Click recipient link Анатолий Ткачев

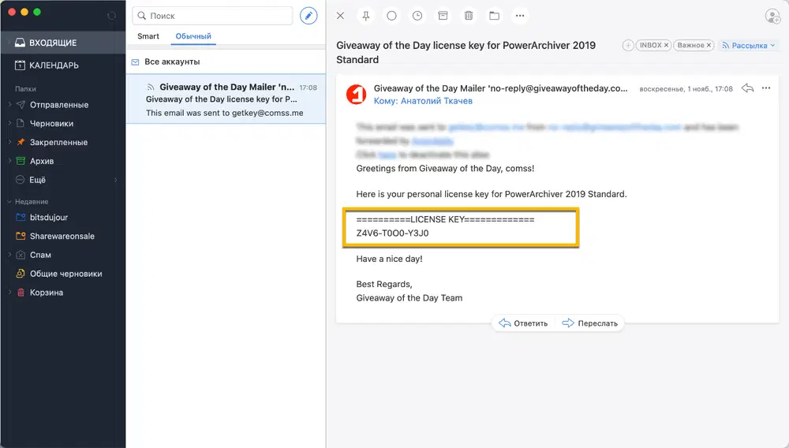[x=436, y=100]
